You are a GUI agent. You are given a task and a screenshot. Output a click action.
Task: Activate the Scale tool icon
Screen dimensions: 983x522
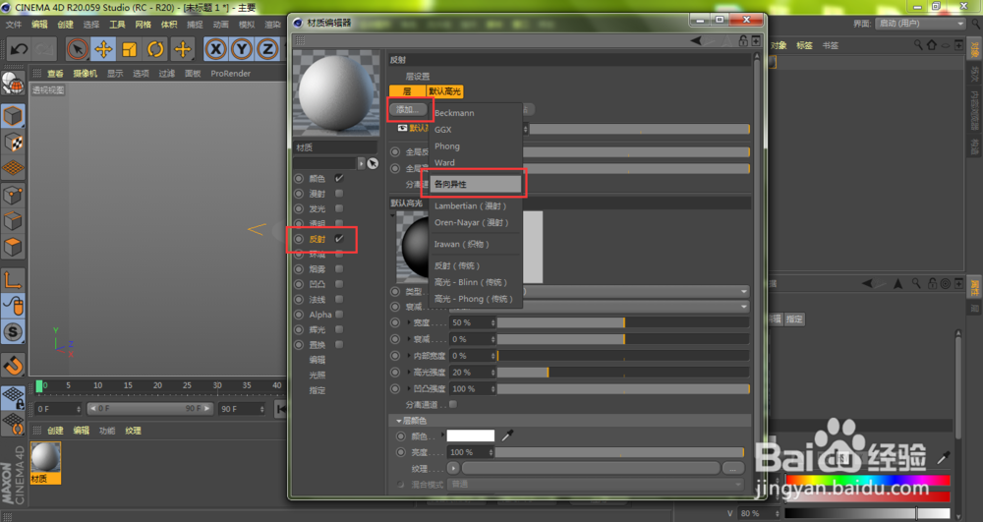pyautogui.click(x=130, y=49)
